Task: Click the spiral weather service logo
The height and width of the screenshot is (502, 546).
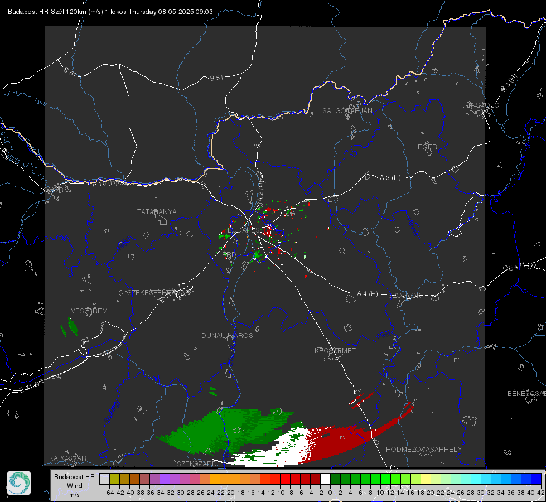Action: tap(19, 483)
